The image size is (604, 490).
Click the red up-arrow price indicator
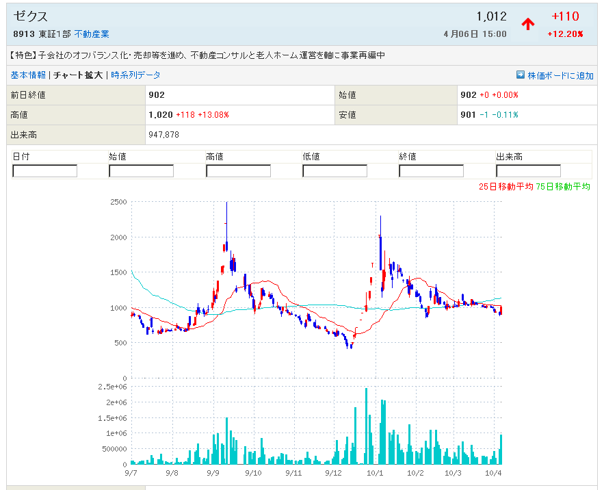(527, 24)
